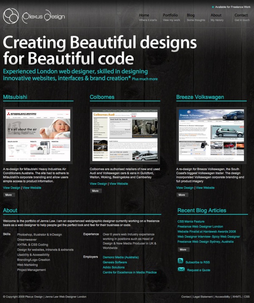
Task: Click the Colbornes project heading
Action: click(102, 97)
